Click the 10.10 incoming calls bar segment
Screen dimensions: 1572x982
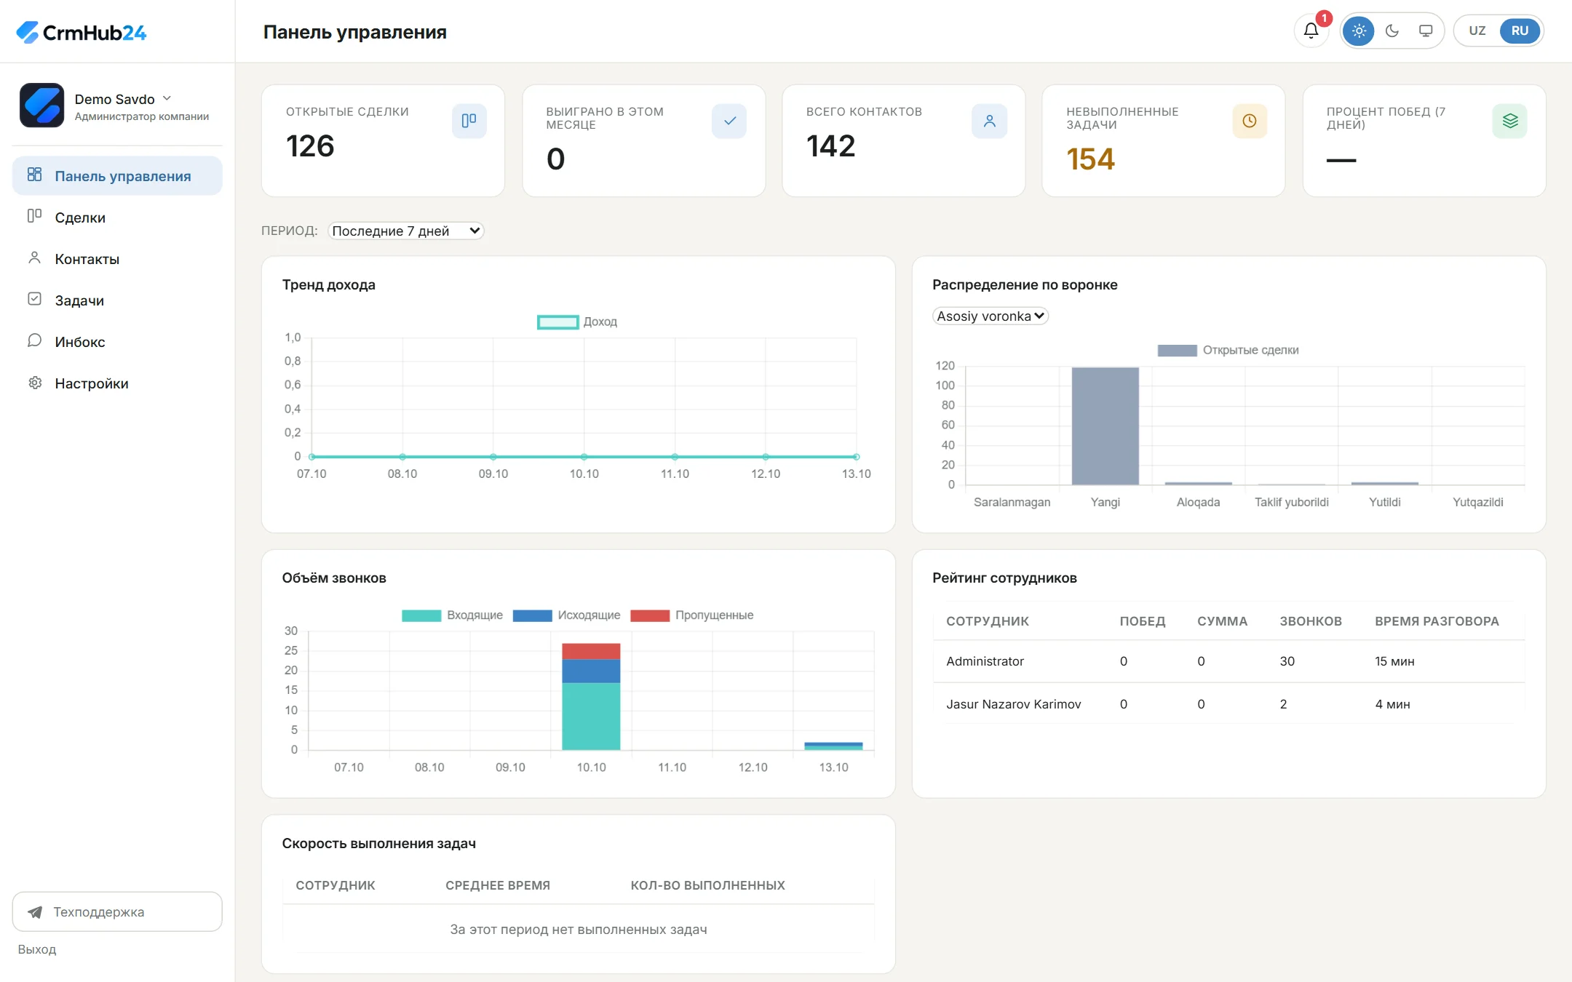(x=591, y=716)
